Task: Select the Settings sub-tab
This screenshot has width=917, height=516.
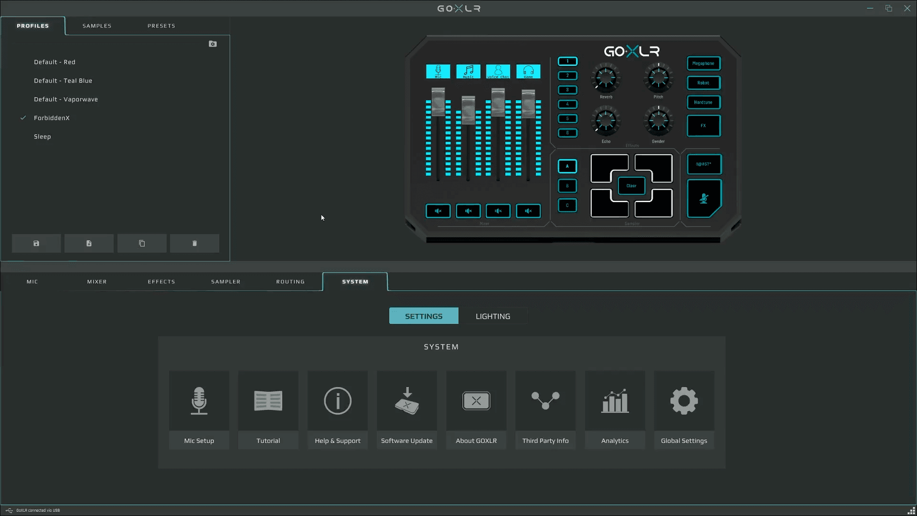Action: click(424, 316)
